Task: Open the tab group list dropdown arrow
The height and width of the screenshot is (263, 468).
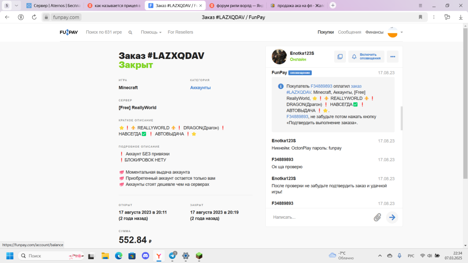Action: pyautogui.click(x=16, y=5)
